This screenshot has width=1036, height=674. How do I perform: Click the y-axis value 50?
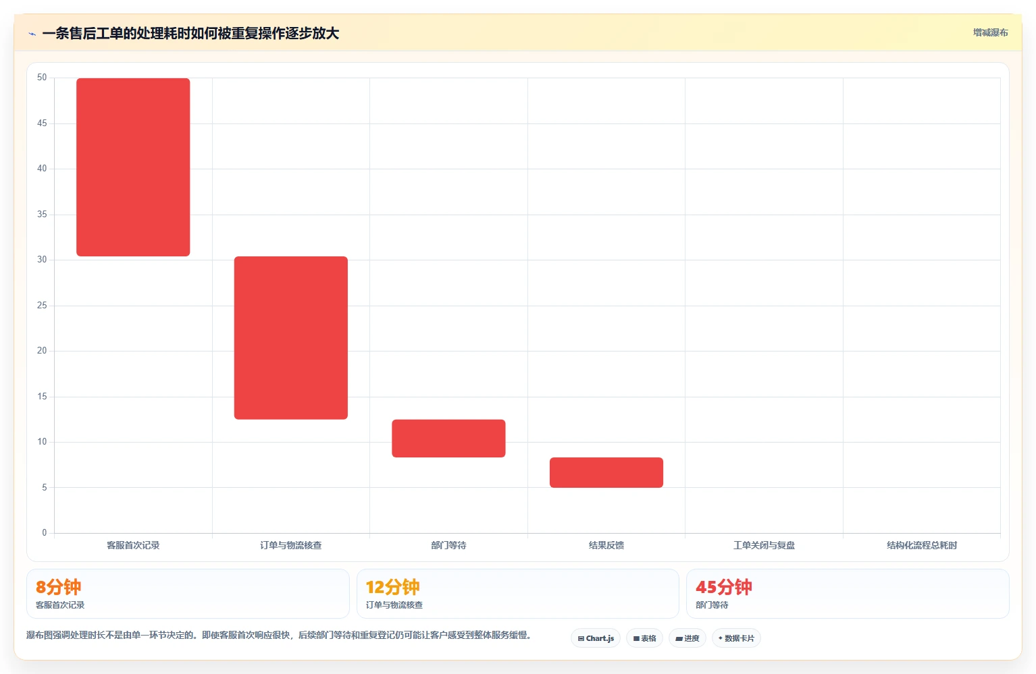coord(42,78)
